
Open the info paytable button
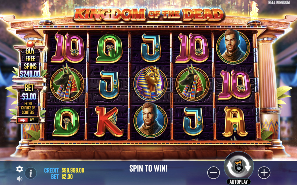(x=31, y=173)
